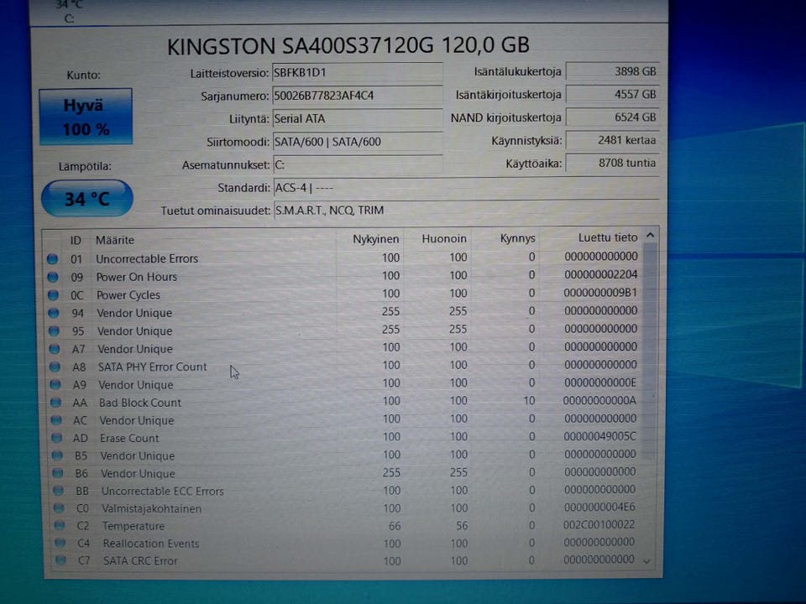This screenshot has width=806, height=604.
Task: Click the KINGSTON SA400S37120G 120,0 GB title
Action: 348,45
